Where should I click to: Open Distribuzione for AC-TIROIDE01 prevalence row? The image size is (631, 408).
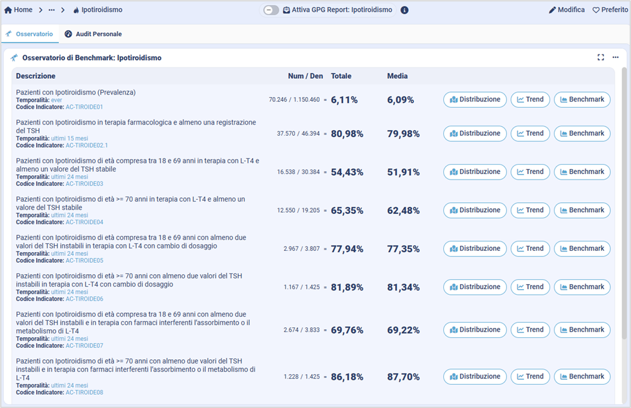click(x=475, y=99)
